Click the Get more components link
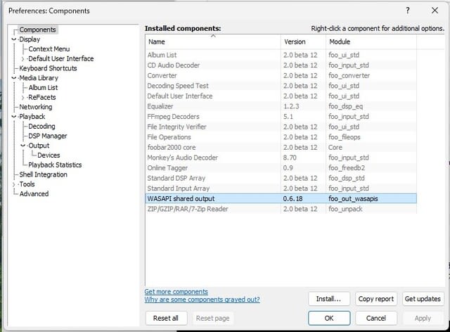The height and width of the screenshot is (332, 450). click(176, 291)
